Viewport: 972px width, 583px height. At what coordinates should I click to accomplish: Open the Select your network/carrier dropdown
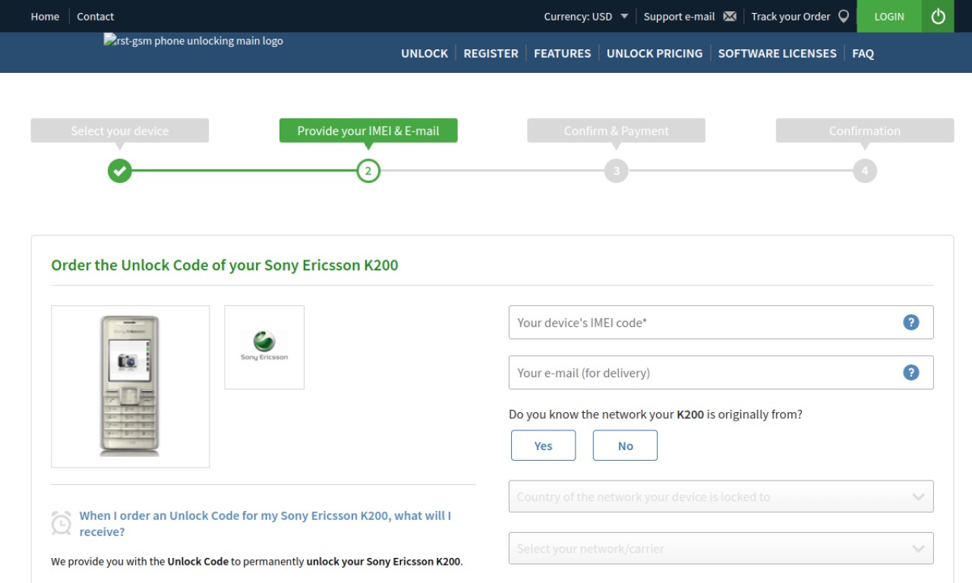click(721, 548)
